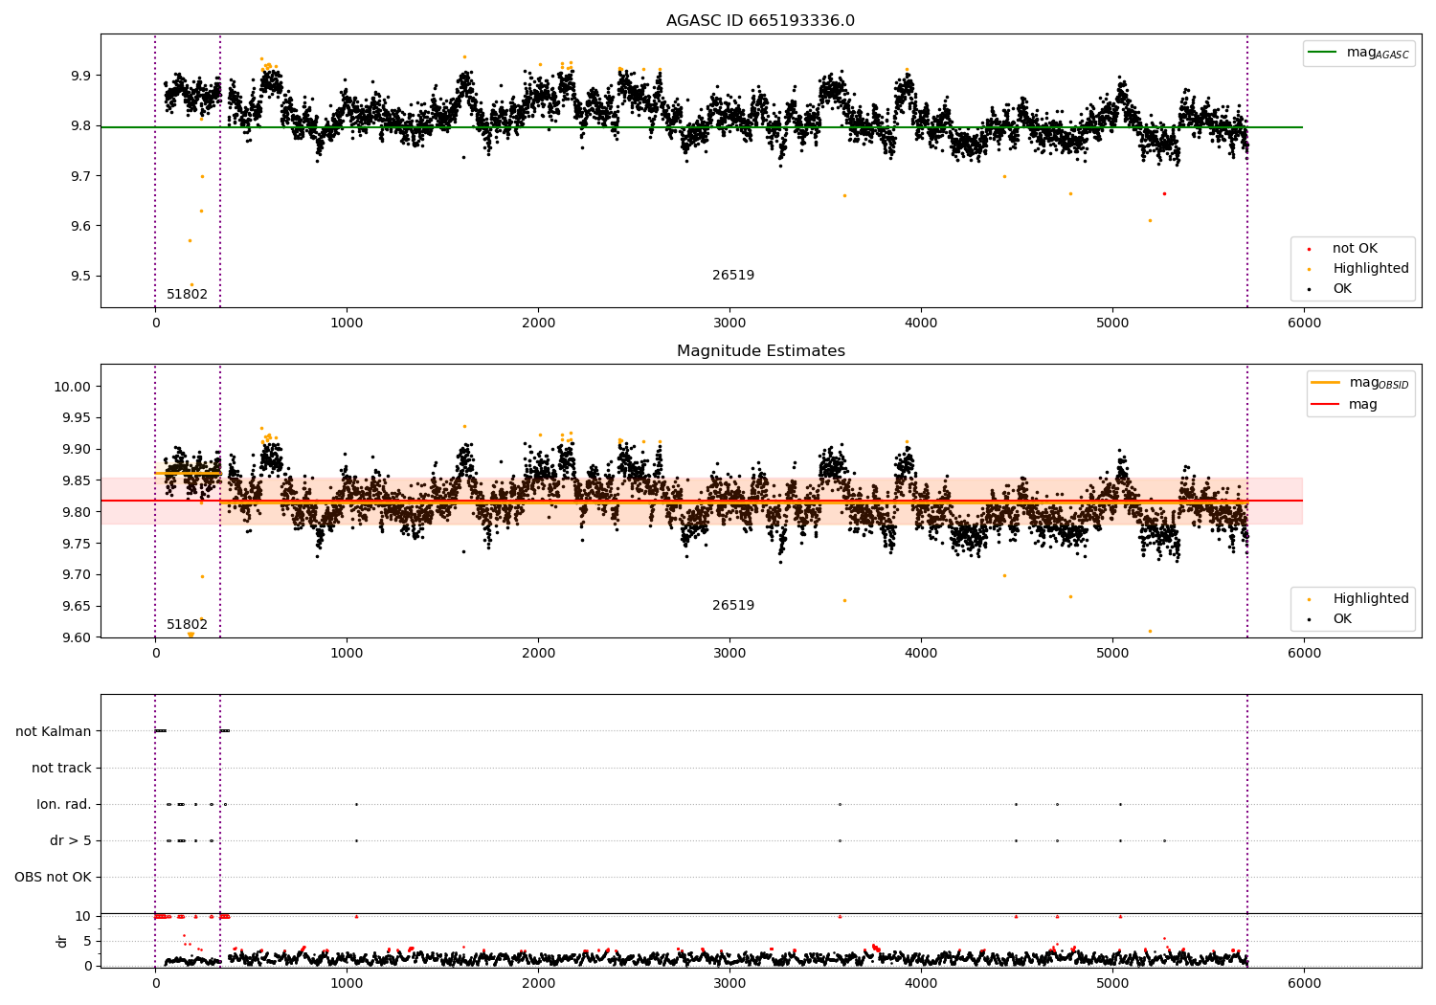Click the 9.85 y-axis tick in the middle plot
Viewport: 1436px width, 1005px height.
pyautogui.click(x=76, y=480)
